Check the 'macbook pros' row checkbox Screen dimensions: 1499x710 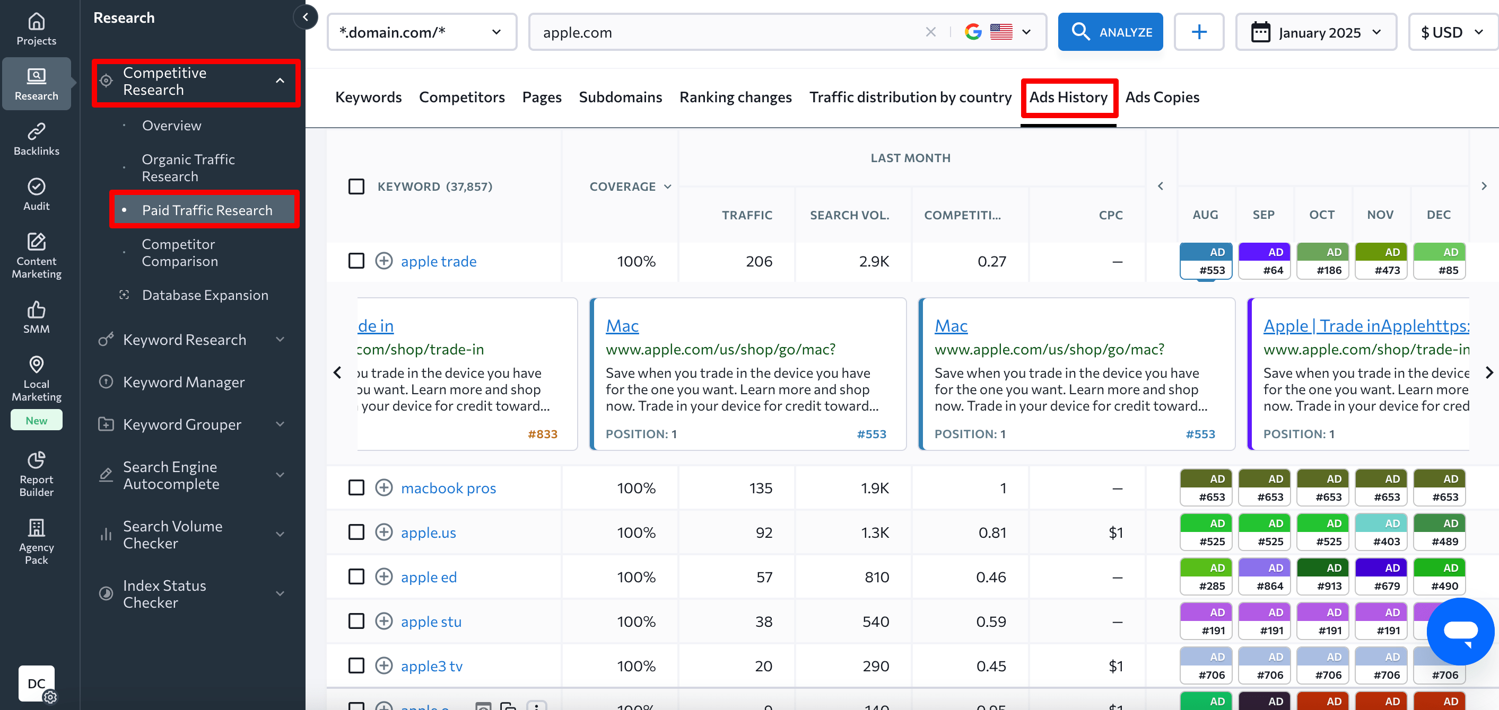[x=356, y=487]
